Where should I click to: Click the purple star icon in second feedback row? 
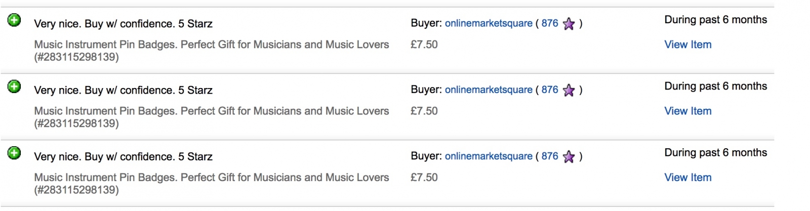tap(569, 90)
